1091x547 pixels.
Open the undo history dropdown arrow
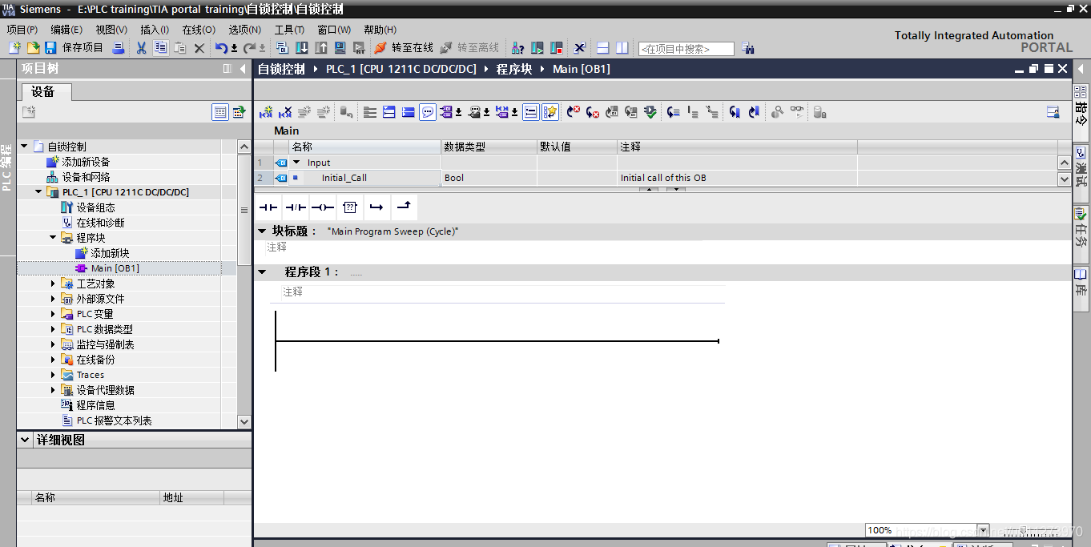234,48
